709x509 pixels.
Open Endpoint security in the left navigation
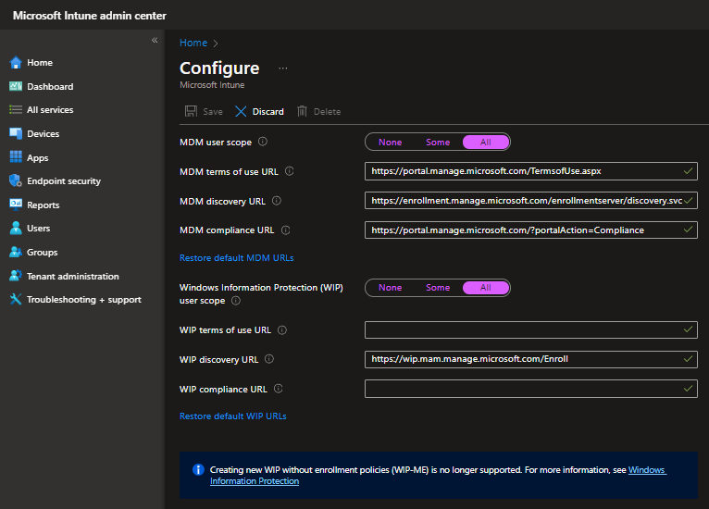click(x=64, y=180)
